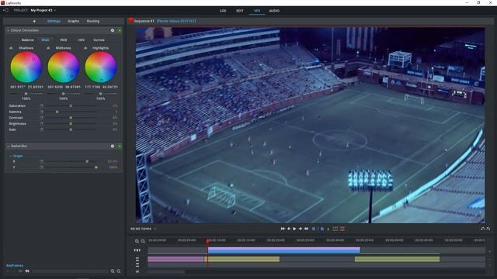This screenshot has width=497, height=279.
Task: Pick a color on the Midtones wheel
Action: (64, 67)
